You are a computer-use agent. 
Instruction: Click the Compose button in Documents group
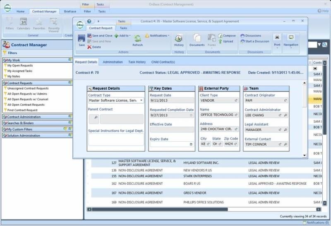tap(227, 36)
